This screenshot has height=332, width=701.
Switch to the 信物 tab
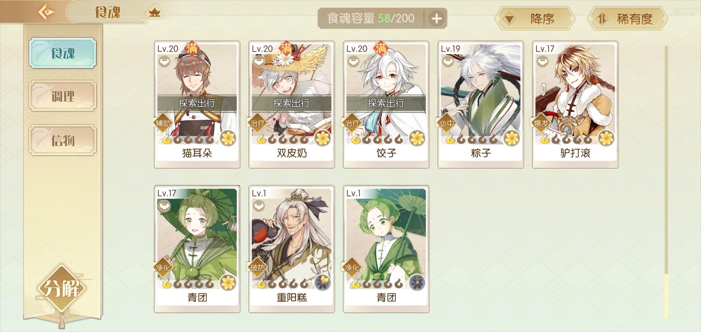point(63,140)
